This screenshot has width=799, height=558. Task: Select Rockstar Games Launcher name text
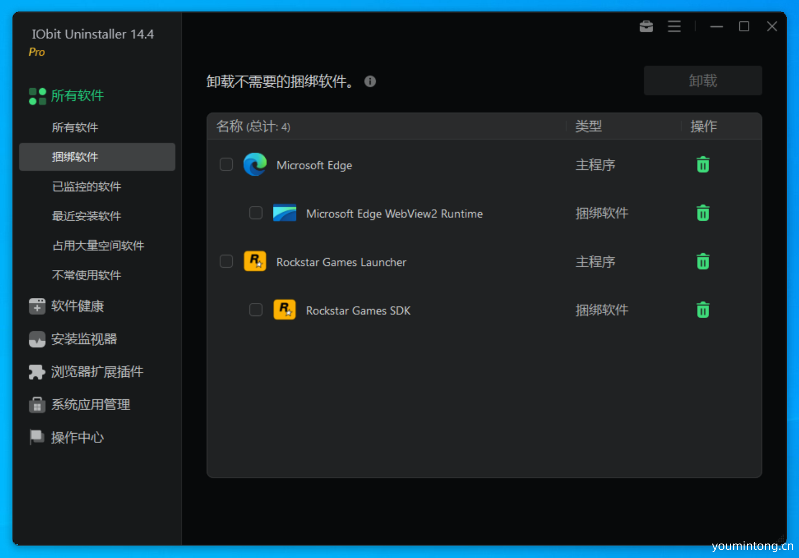coord(341,262)
